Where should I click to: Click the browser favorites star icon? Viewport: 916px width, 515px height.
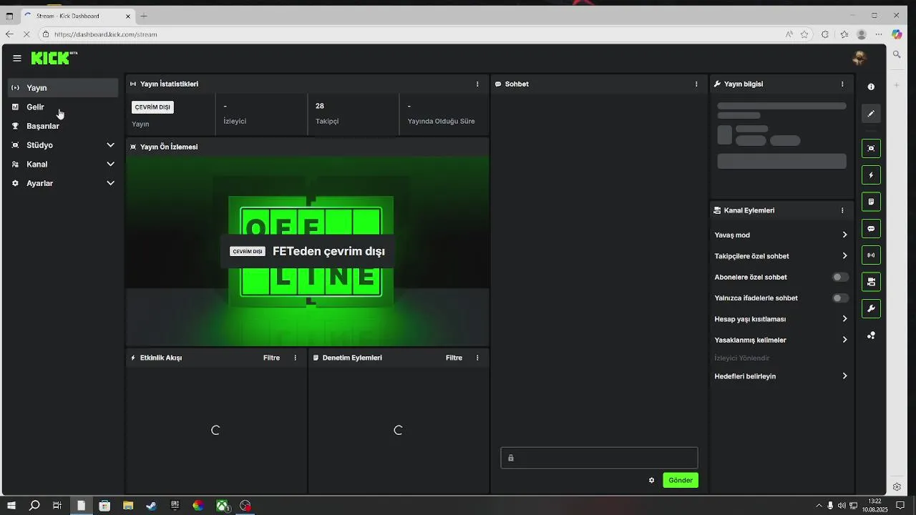pos(804,34)
